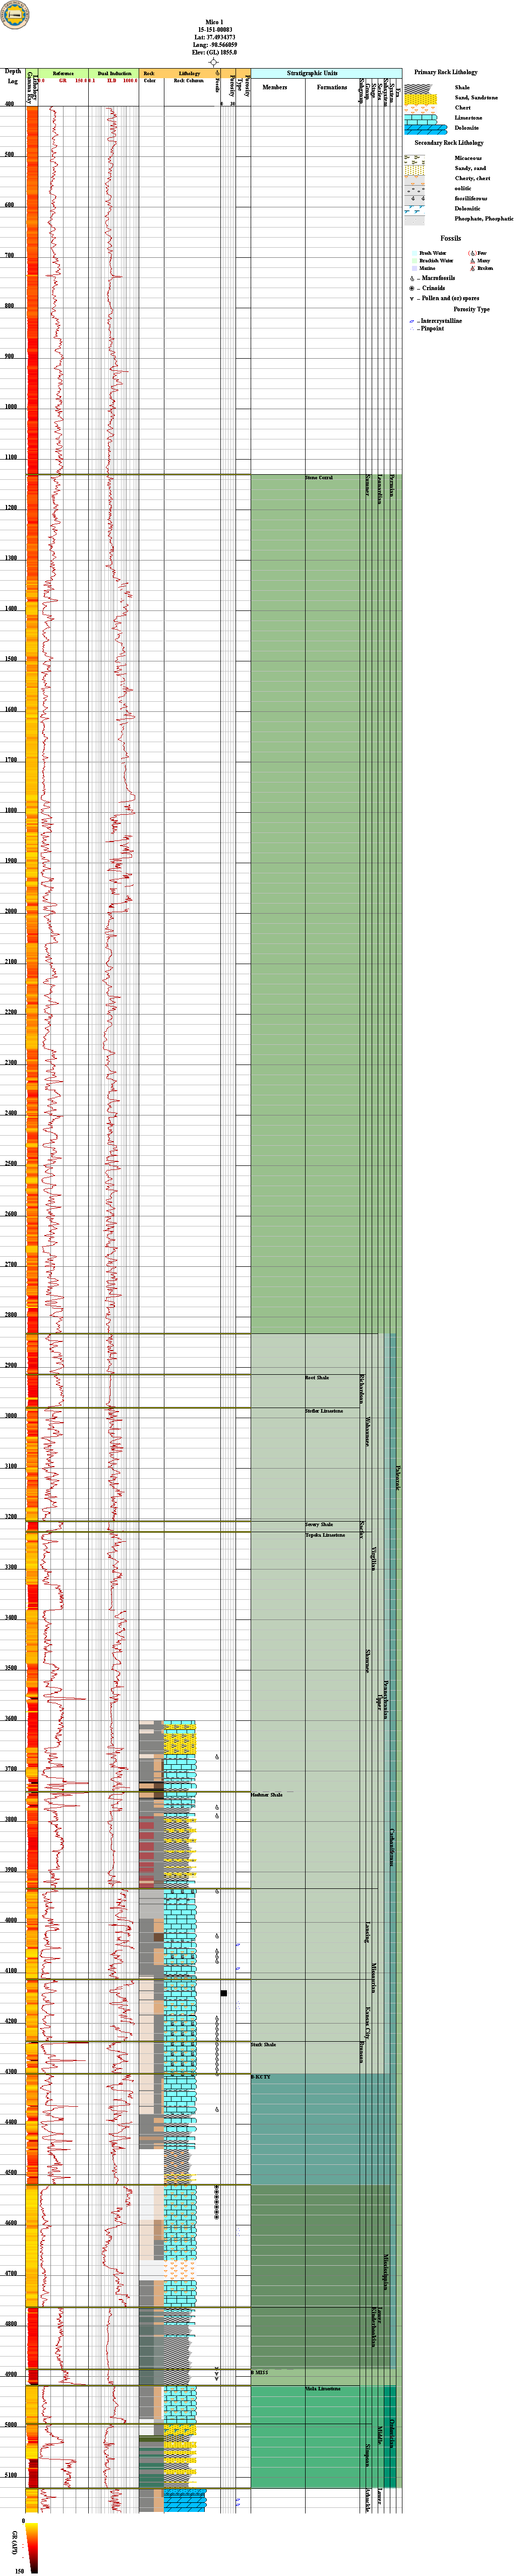Screen dimensions: 528x2576
Task: Click the 'Carboniferous' system label
Action: click(x=392, y=1847)
